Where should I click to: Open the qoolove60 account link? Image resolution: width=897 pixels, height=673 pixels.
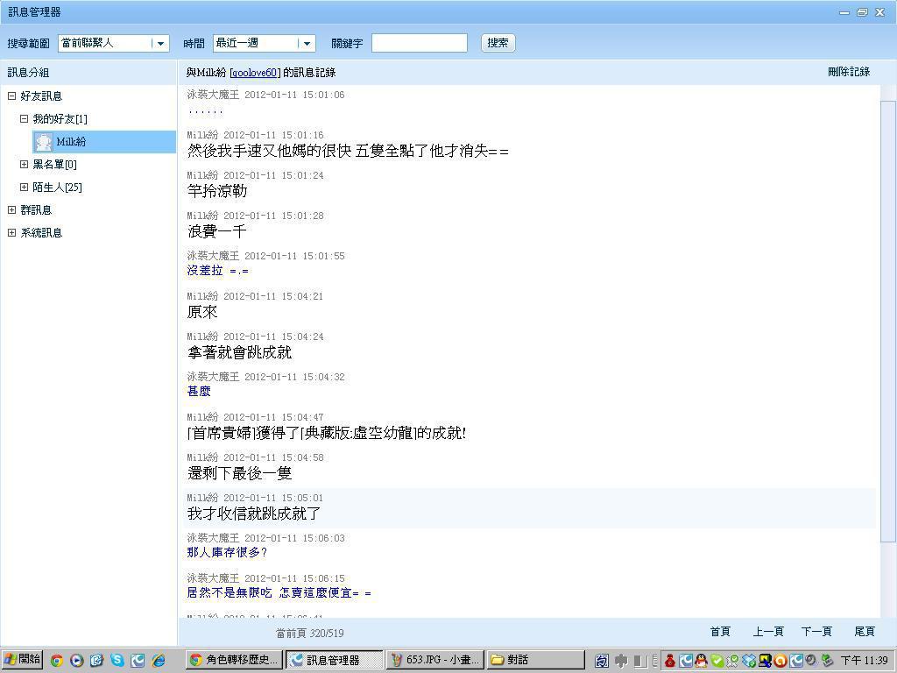(x=255, y=73)
